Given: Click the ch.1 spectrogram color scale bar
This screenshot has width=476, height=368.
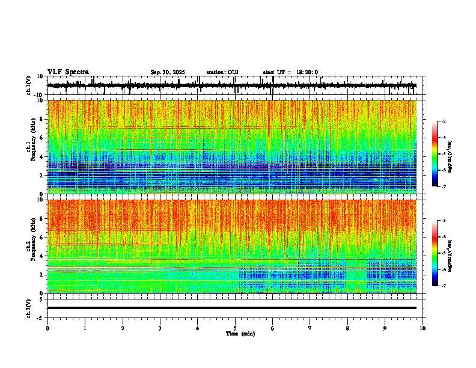Looking at the screenshot, I should point(435,154).
